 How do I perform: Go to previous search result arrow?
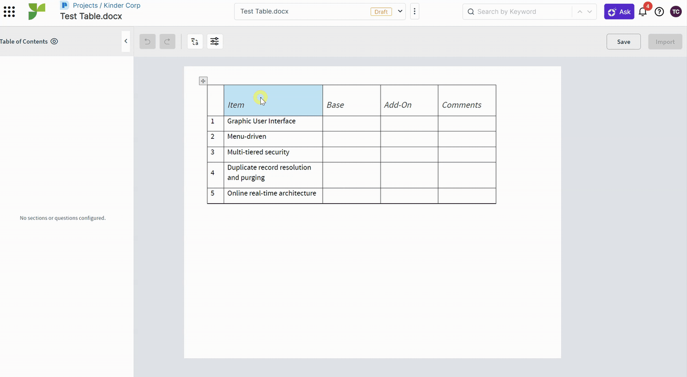tap(579, 12)
